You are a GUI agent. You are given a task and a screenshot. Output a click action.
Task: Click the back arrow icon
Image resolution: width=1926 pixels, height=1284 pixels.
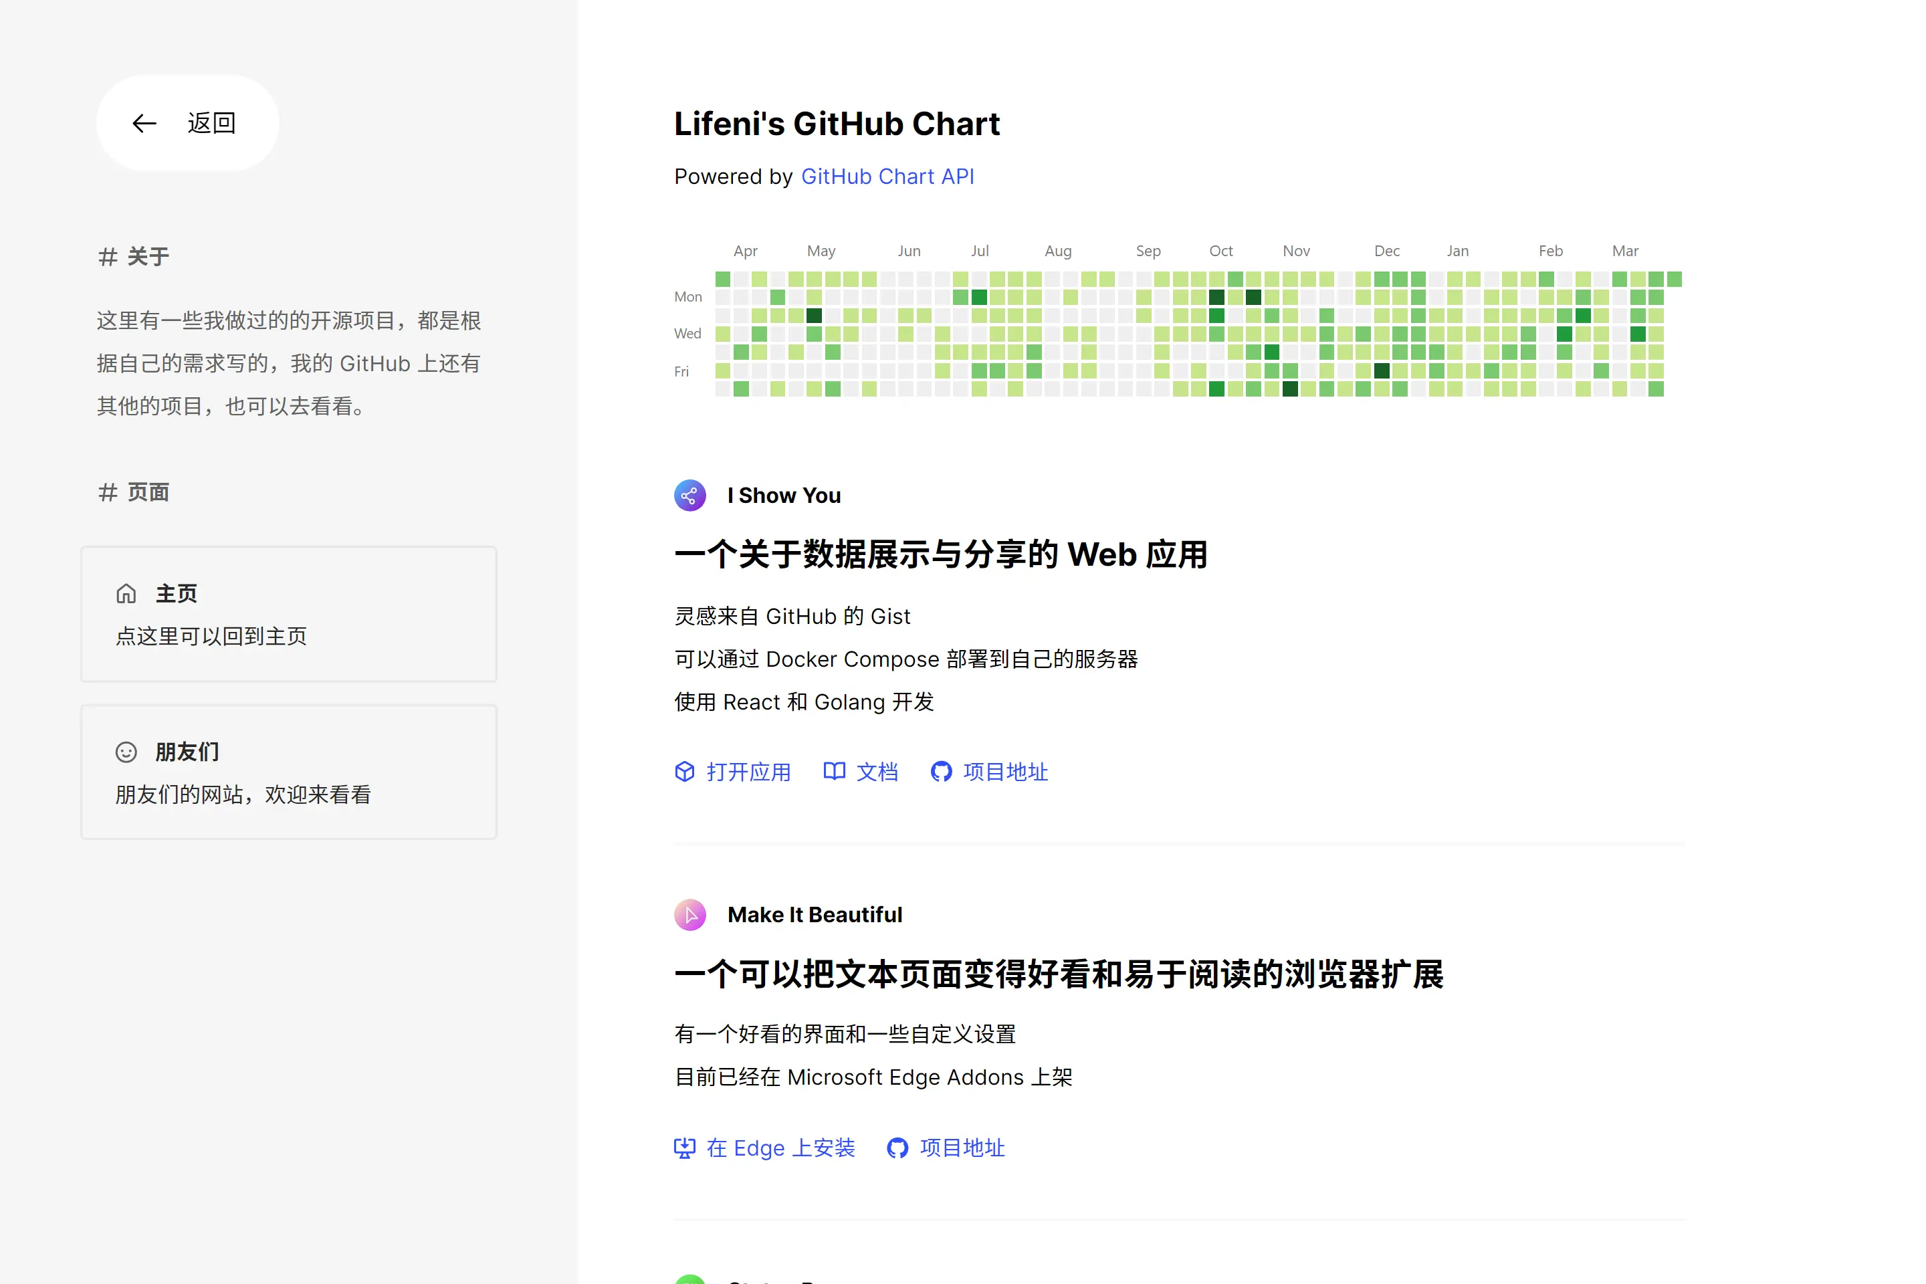pos(144,123)
